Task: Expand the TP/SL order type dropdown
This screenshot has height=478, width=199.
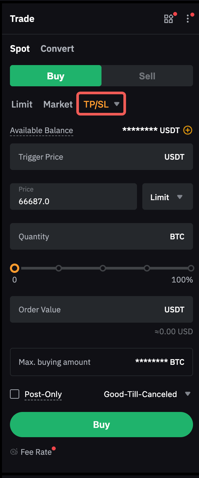Action: (101, 104)
